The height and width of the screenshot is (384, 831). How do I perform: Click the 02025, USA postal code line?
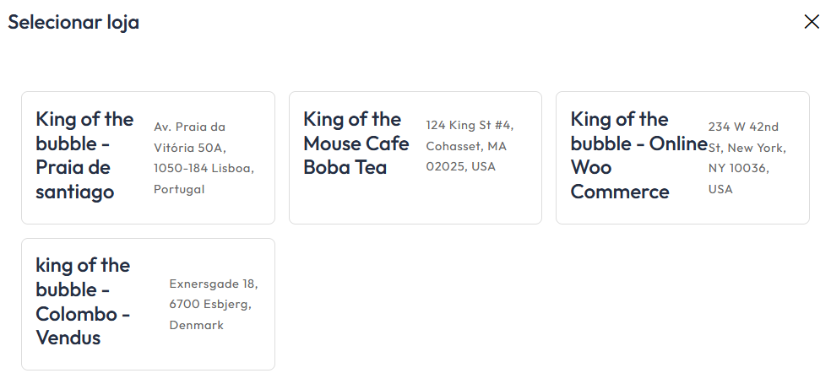pyautogui.click(x=460, y=166)
